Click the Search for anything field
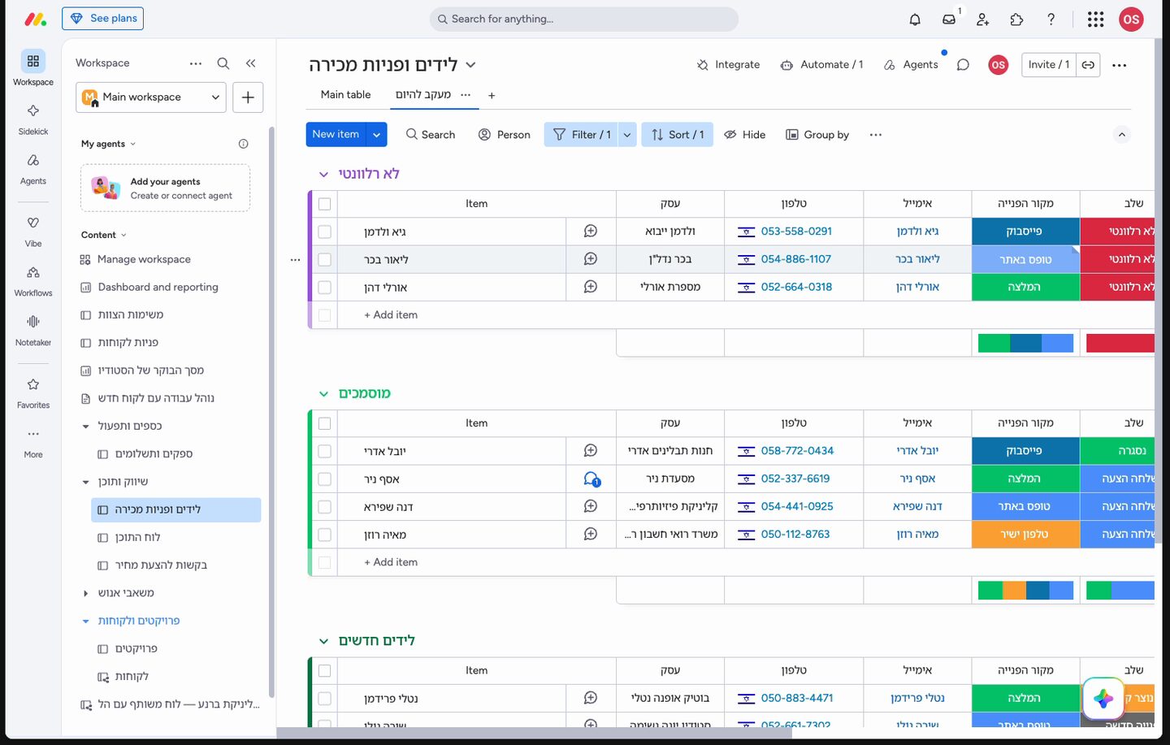The image size is (1170, 745). 584,19
